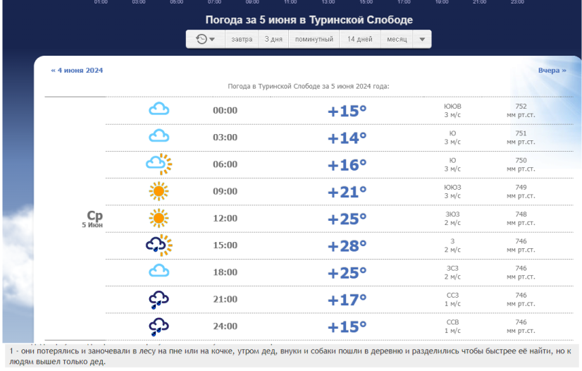Expand the arrow dropdown after 'месяц'
This screenshot has width=582, height=371.
422,39
